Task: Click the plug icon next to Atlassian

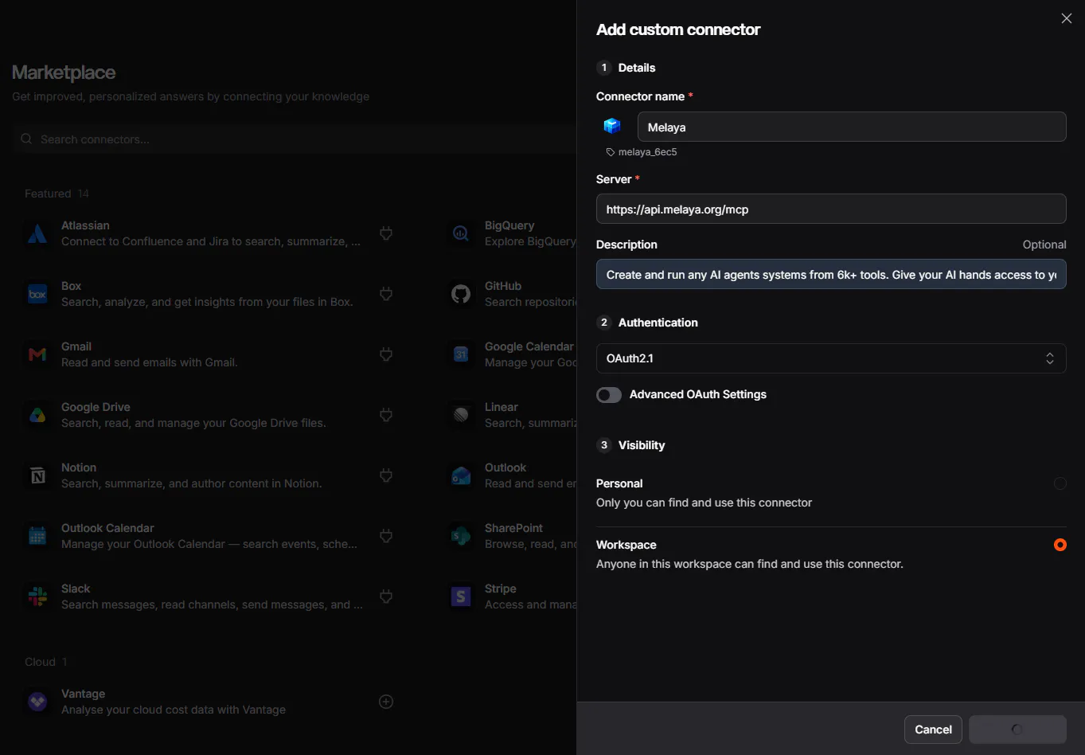Action: [x=386, y=233]
